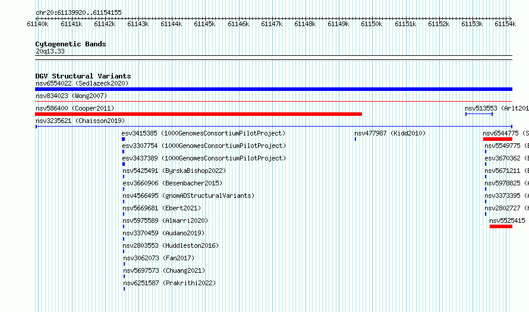Select the red nsv5525415 variant bar
The height and width of the screenshot is (312, 529).
(x=501, y=226)
